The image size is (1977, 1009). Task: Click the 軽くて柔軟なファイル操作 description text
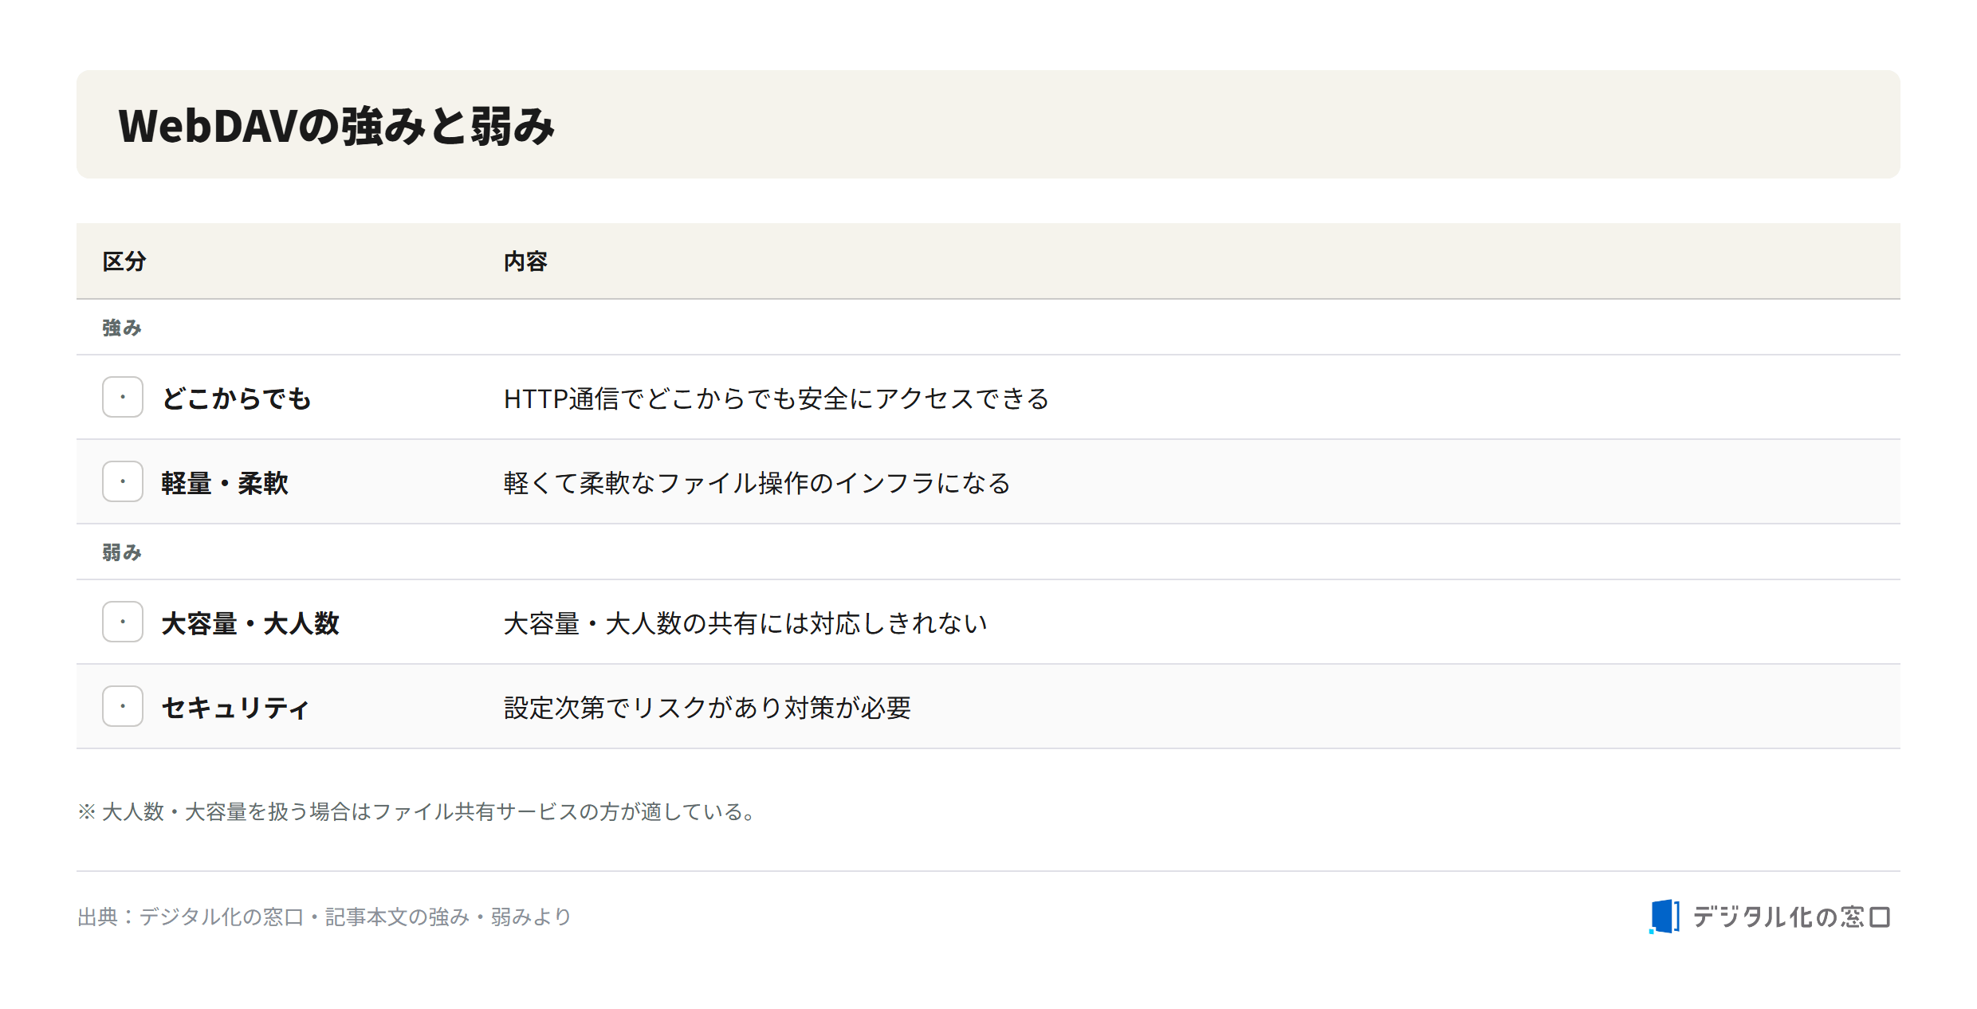757,482
